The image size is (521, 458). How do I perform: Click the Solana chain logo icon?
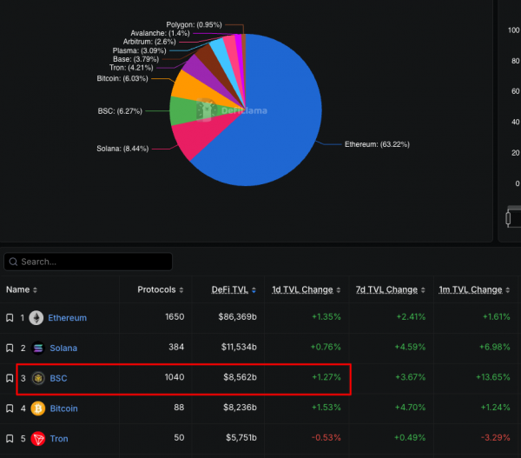pos(36,348)
